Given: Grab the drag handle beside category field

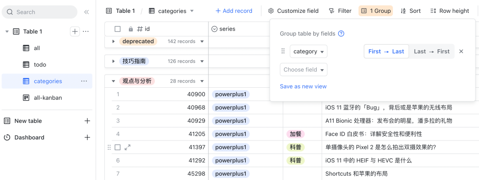Looking at the screenshot, I should [283, 51].
